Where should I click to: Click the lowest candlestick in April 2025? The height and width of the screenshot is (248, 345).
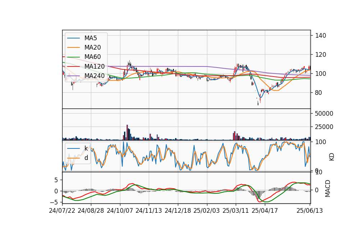pos(258,103)
